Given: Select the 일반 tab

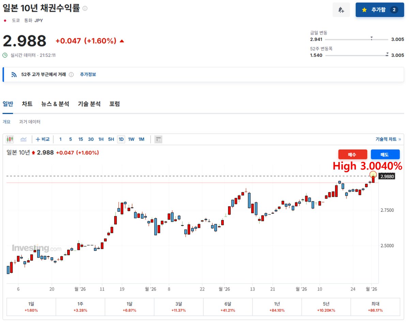Looking at the screenshot, I should 8,104.
